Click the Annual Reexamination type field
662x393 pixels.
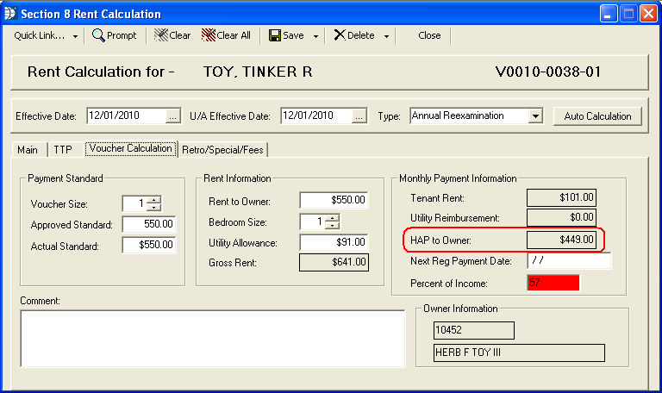469,115
